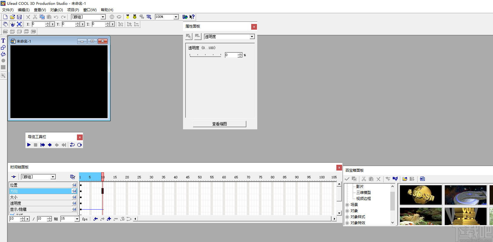The height and width of the screenshot is (242, 493).
Task: Open the fps value dropdown showing 15
Action: click(77, 219)
